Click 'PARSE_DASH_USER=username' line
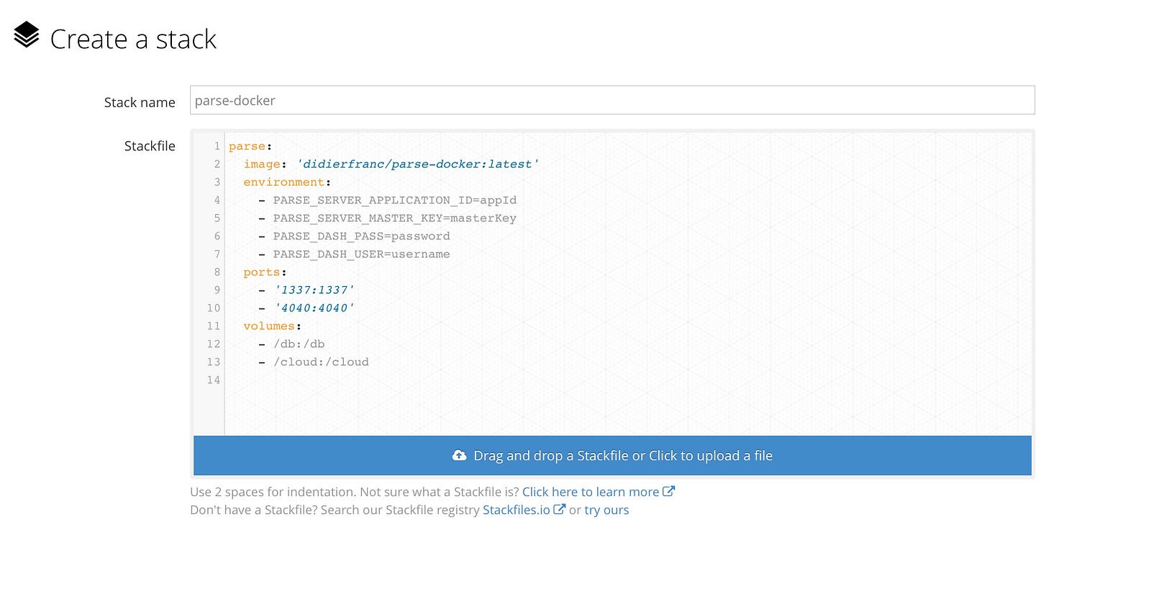The image size is (1151, 609). [361, 254]
